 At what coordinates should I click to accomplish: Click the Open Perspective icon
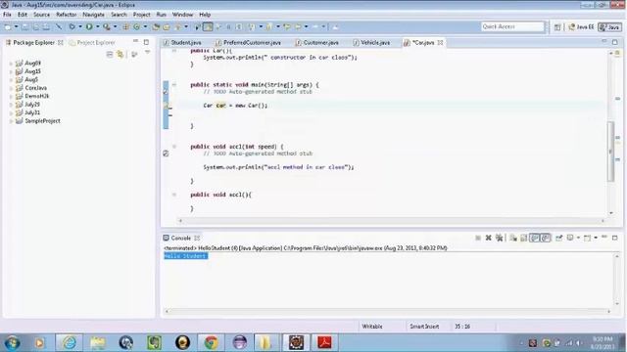coord(557,26)
